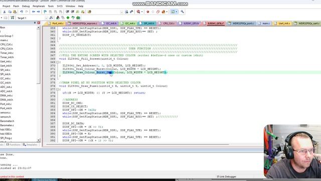321x181 pixels.
Task: Show the Functions panel tab
Action: pos(14,145)
